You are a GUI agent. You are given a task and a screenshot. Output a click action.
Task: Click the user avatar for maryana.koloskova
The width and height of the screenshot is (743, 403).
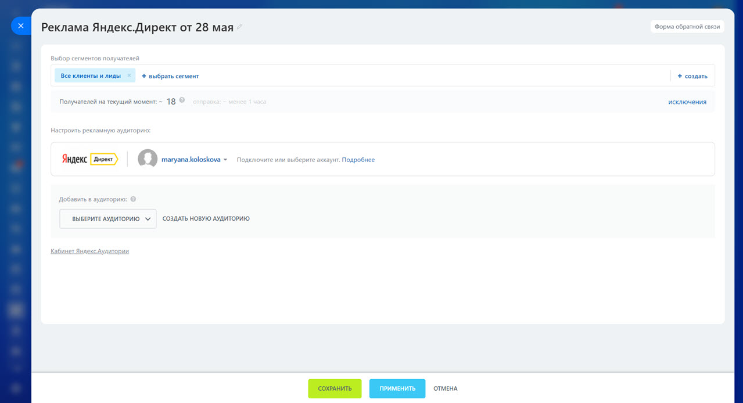pos(148,159)
